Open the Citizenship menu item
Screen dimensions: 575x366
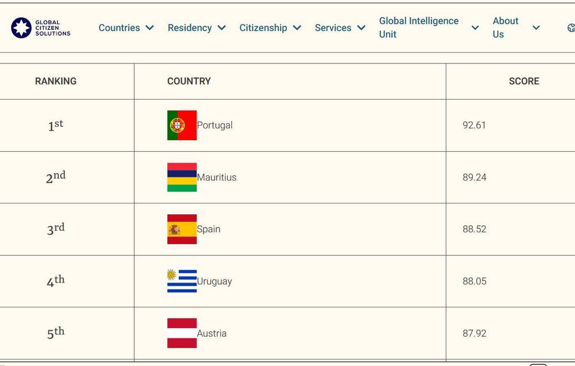click(264, 28)
